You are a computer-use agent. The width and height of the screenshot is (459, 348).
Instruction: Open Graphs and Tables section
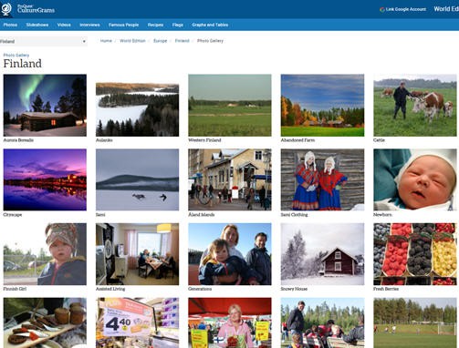click(210, 25)
